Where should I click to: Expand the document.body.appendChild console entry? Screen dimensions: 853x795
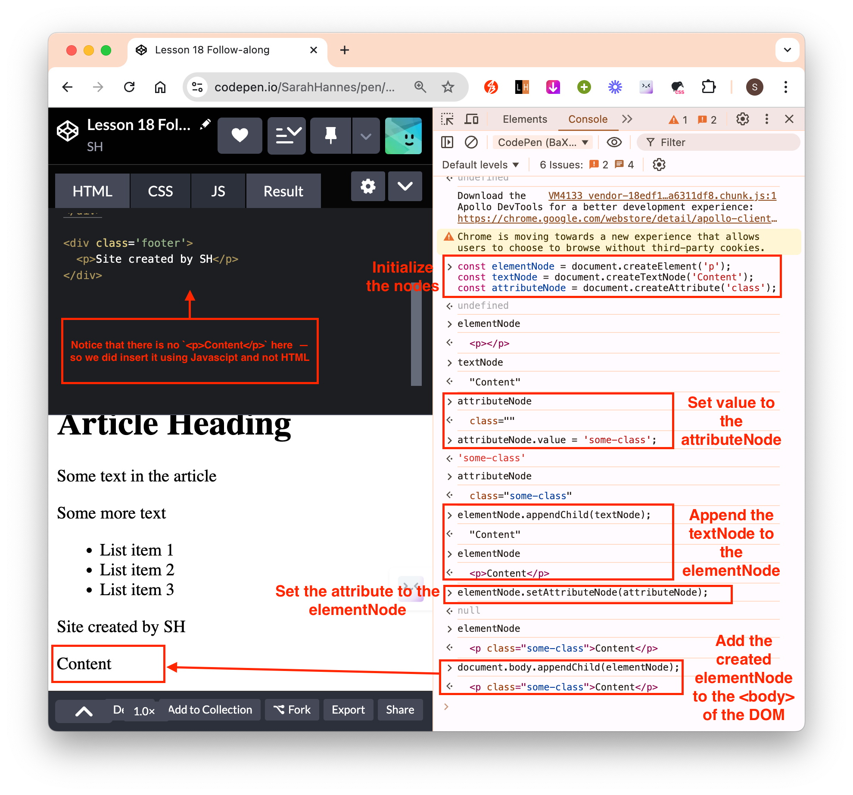pos(449,668)
